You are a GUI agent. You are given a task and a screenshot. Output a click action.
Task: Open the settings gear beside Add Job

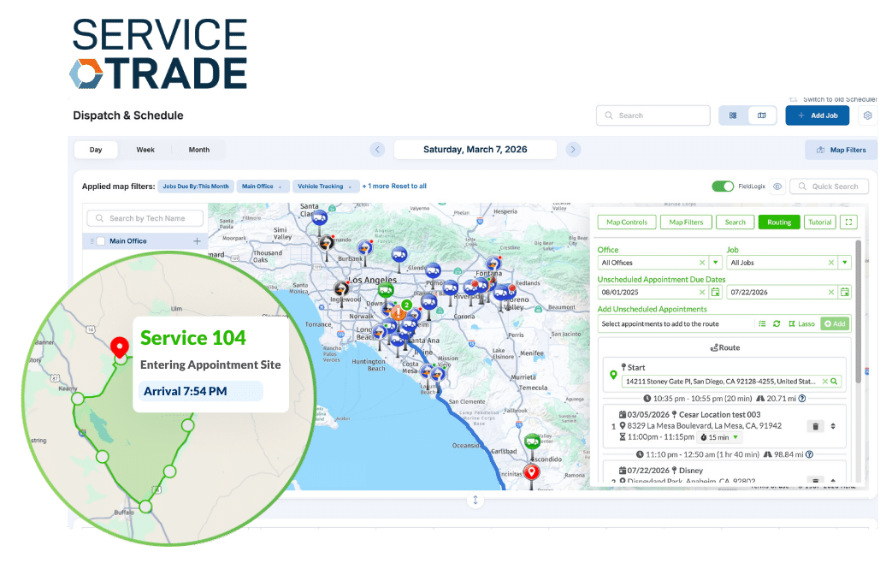867,116
